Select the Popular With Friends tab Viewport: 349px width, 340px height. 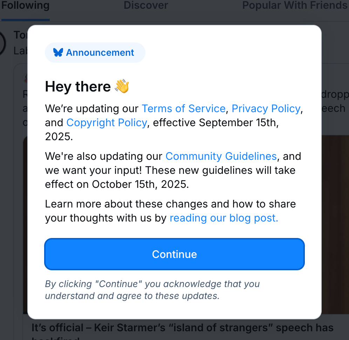tap(294, 6)
